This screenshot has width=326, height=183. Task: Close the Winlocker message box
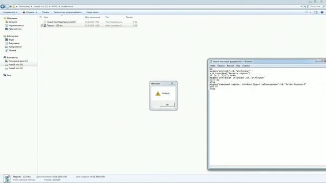[x=172, y=83]
